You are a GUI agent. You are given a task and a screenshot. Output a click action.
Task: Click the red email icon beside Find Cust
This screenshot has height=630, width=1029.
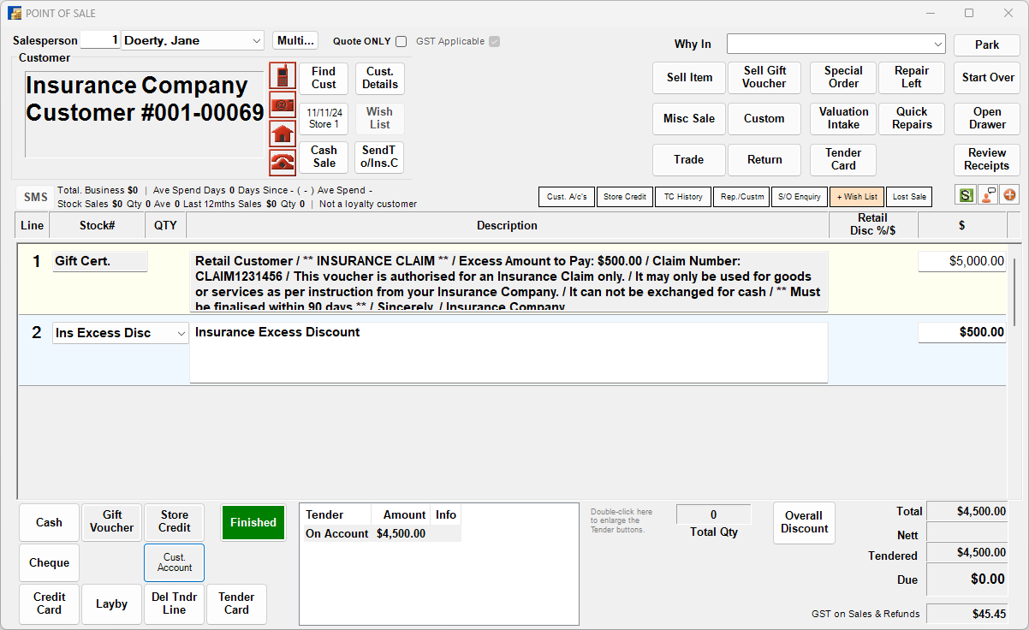pos(282,104)
